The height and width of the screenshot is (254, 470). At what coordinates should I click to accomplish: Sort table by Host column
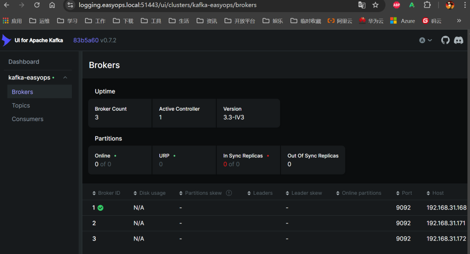click(435, 193)
